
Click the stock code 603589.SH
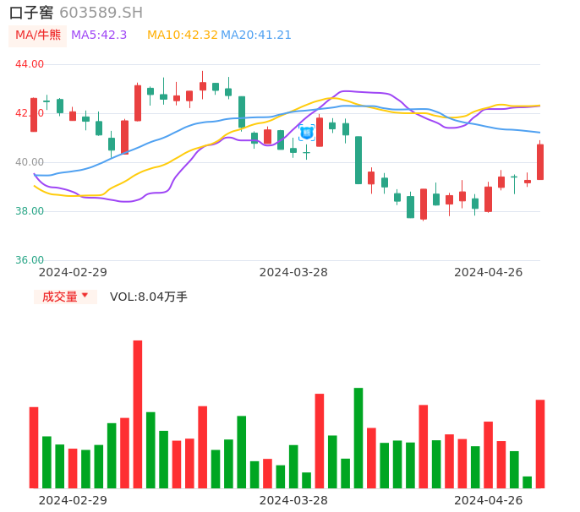[x=101, y=13]
